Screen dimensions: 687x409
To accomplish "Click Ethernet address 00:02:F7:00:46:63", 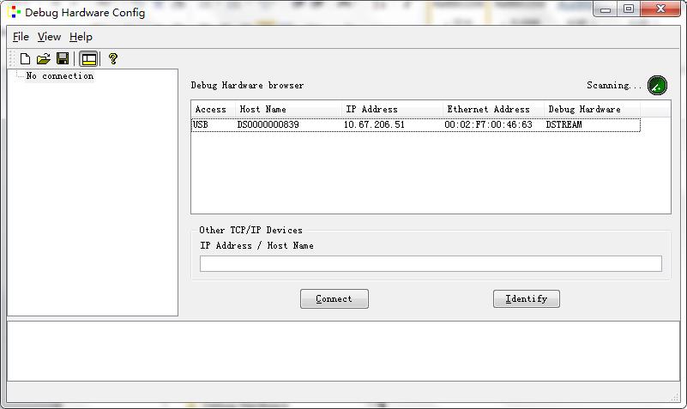I will tap(489, 125).
